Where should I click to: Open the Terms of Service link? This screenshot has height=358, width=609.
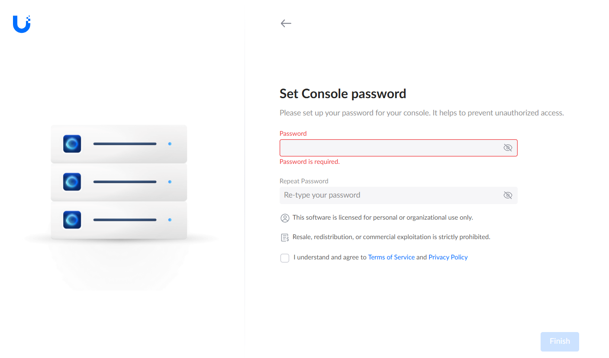(391, 257)
